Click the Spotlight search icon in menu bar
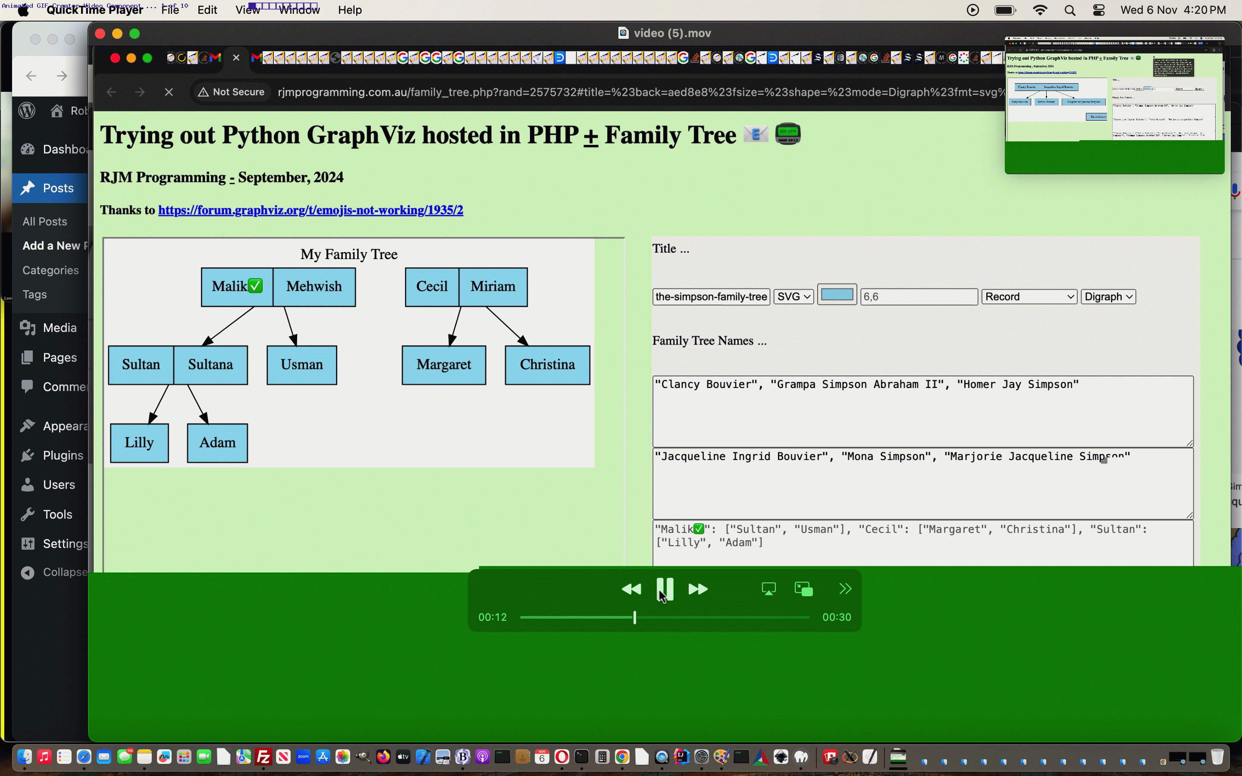The image size is (1242, 776). pos(1069,10)
